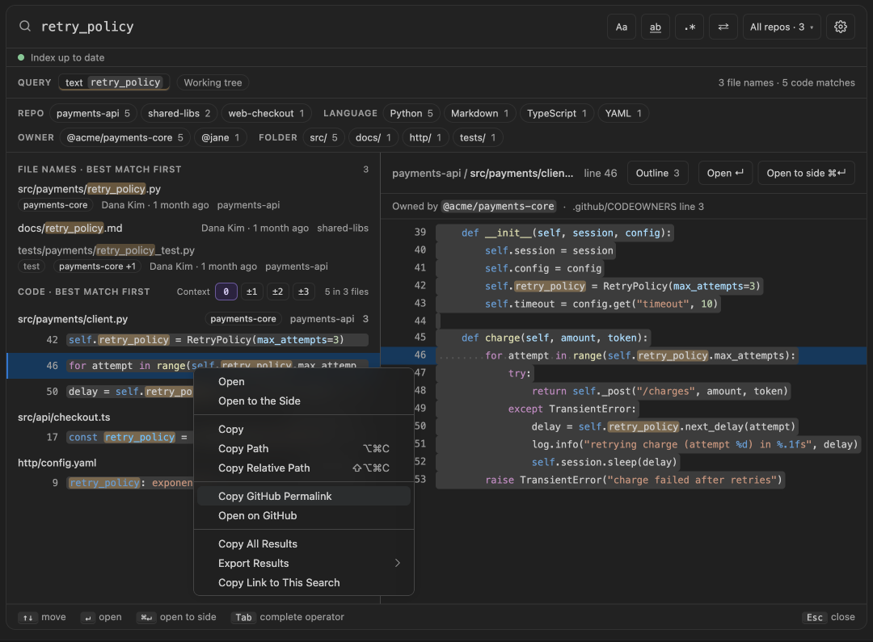873x642 pixels.
Task: Filter by owner @jane
Action: coord(220,137)
